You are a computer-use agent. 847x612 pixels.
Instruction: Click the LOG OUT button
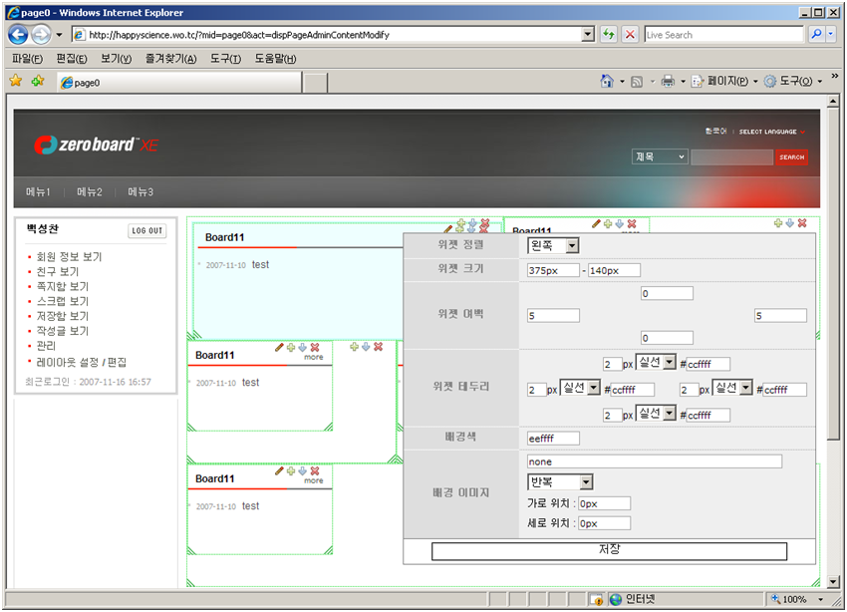(x=146, y=230)
